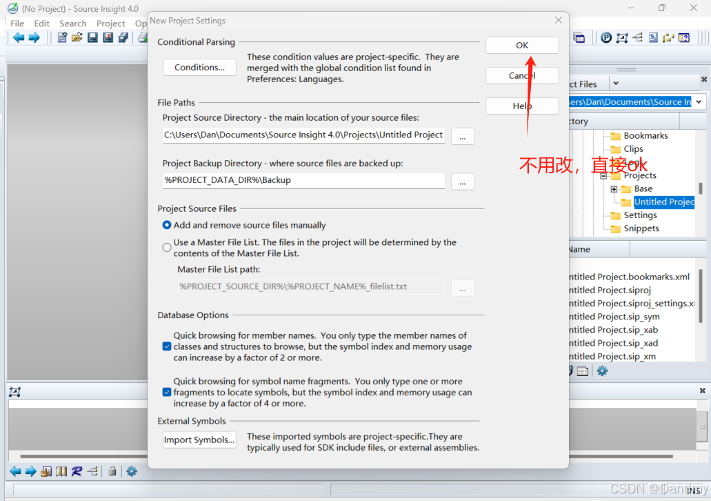Go forward with the main toolbar's right arrow
711x501 pixels.
(34, 38)
